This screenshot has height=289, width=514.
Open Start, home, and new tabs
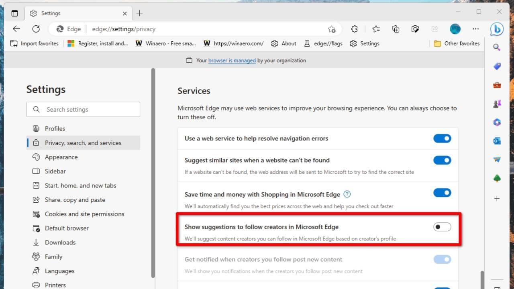click(x=83, y=185)
